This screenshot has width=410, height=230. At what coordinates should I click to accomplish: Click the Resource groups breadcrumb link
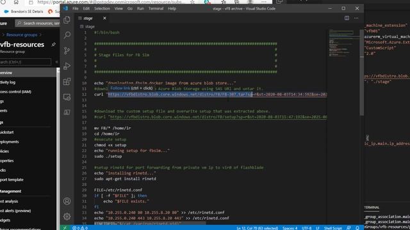[x=22, y=34]
